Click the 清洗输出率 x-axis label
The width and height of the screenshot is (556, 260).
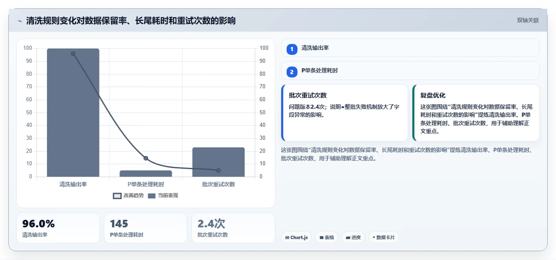point(73,184)
